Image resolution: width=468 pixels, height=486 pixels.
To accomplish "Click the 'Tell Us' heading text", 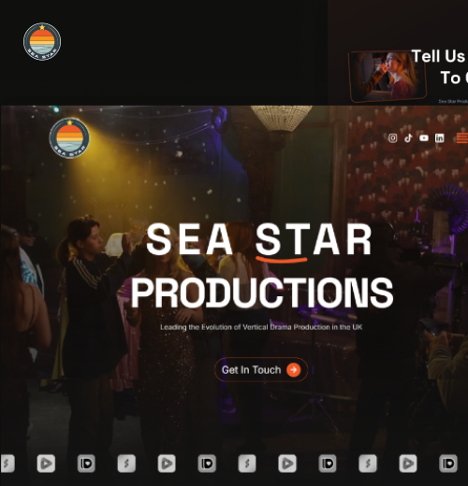I will pos(438,56).
